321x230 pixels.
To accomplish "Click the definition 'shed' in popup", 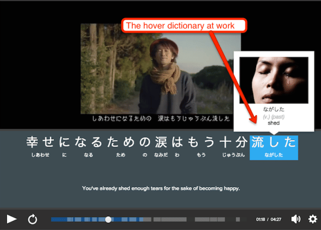I will pos(273,123).
